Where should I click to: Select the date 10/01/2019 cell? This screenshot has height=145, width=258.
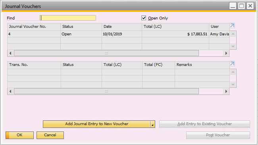122,34
